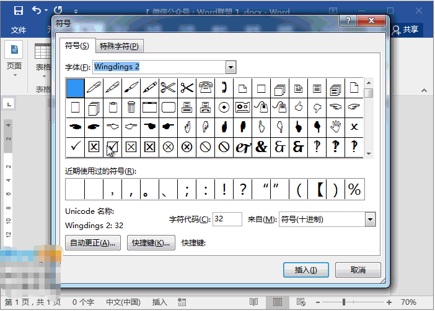Select the scissors symbol in the grid

[168, 87]
